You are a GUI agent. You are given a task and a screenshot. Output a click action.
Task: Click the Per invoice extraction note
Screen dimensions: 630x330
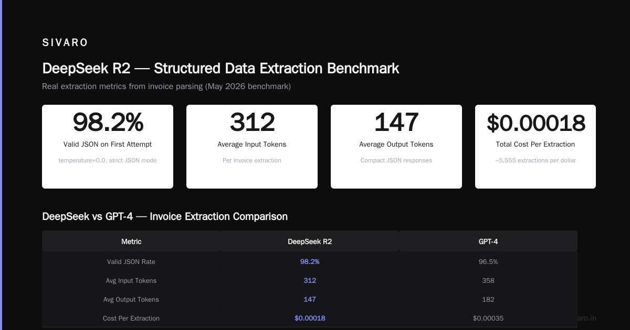tap(252, 160)
